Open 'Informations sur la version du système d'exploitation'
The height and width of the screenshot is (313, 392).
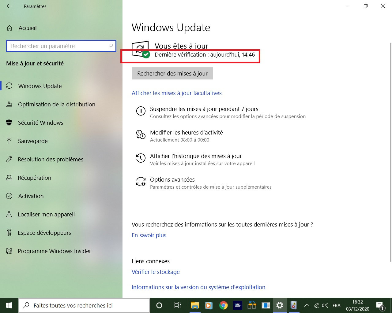point(198,287)
